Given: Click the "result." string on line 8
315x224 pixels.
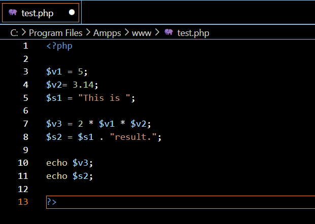Looking at the screenshot, I should [x=133, y=137].
